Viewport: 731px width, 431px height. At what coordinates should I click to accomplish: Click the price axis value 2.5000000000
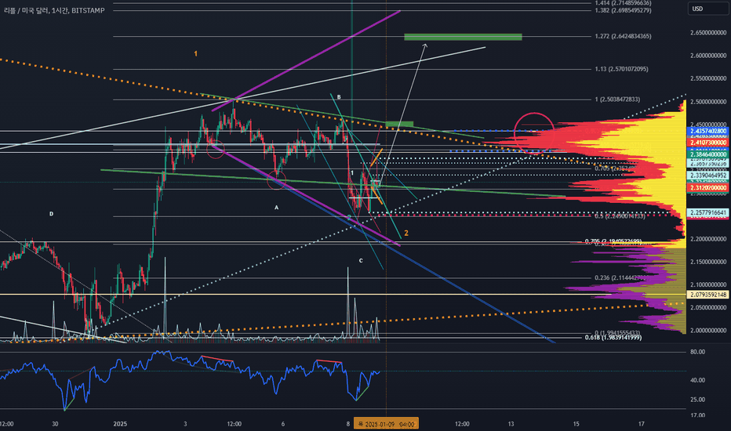coord(708,102)
